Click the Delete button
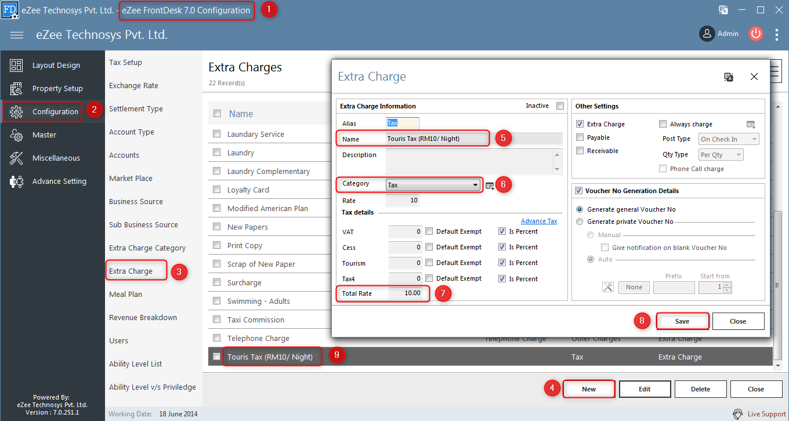 tap(700, 389)
